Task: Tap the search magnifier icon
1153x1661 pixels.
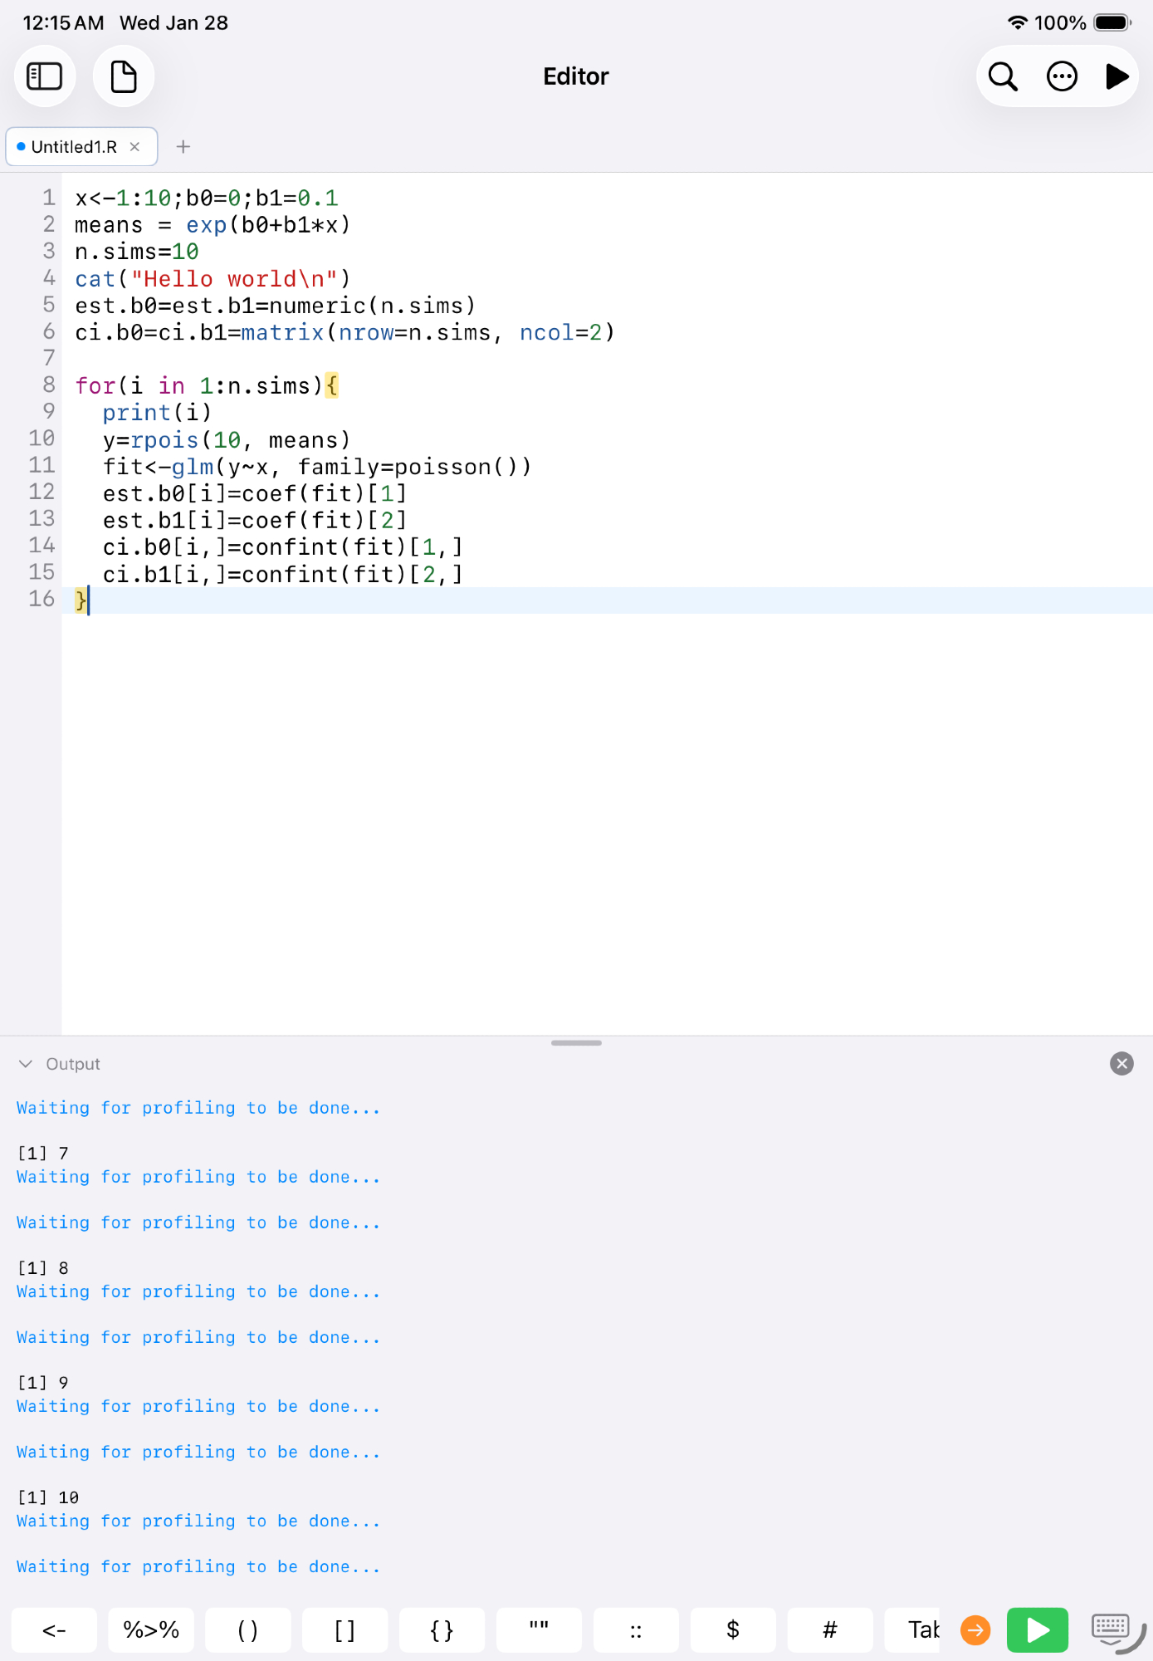Action: 1003,76
